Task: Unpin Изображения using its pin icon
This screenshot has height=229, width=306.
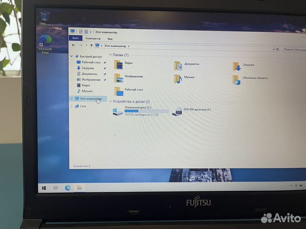Action: (x=105, y=80)
